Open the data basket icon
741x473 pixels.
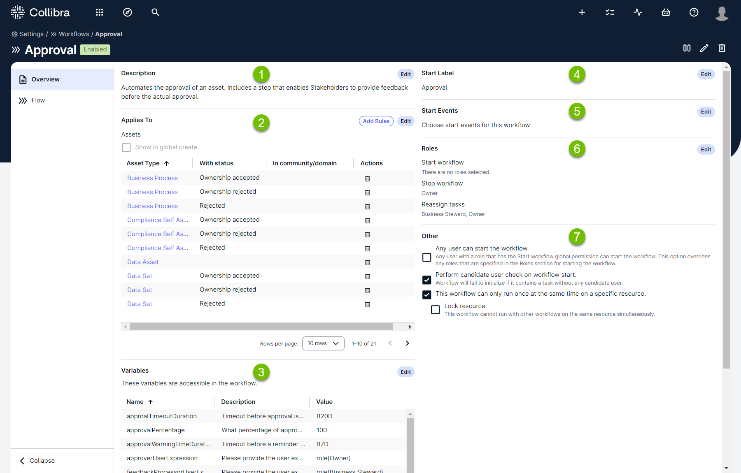(x=666, y=12)
